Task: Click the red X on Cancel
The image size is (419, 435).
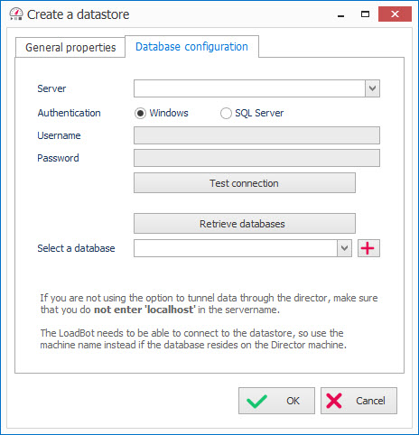Action: click(x=334, y=401)
